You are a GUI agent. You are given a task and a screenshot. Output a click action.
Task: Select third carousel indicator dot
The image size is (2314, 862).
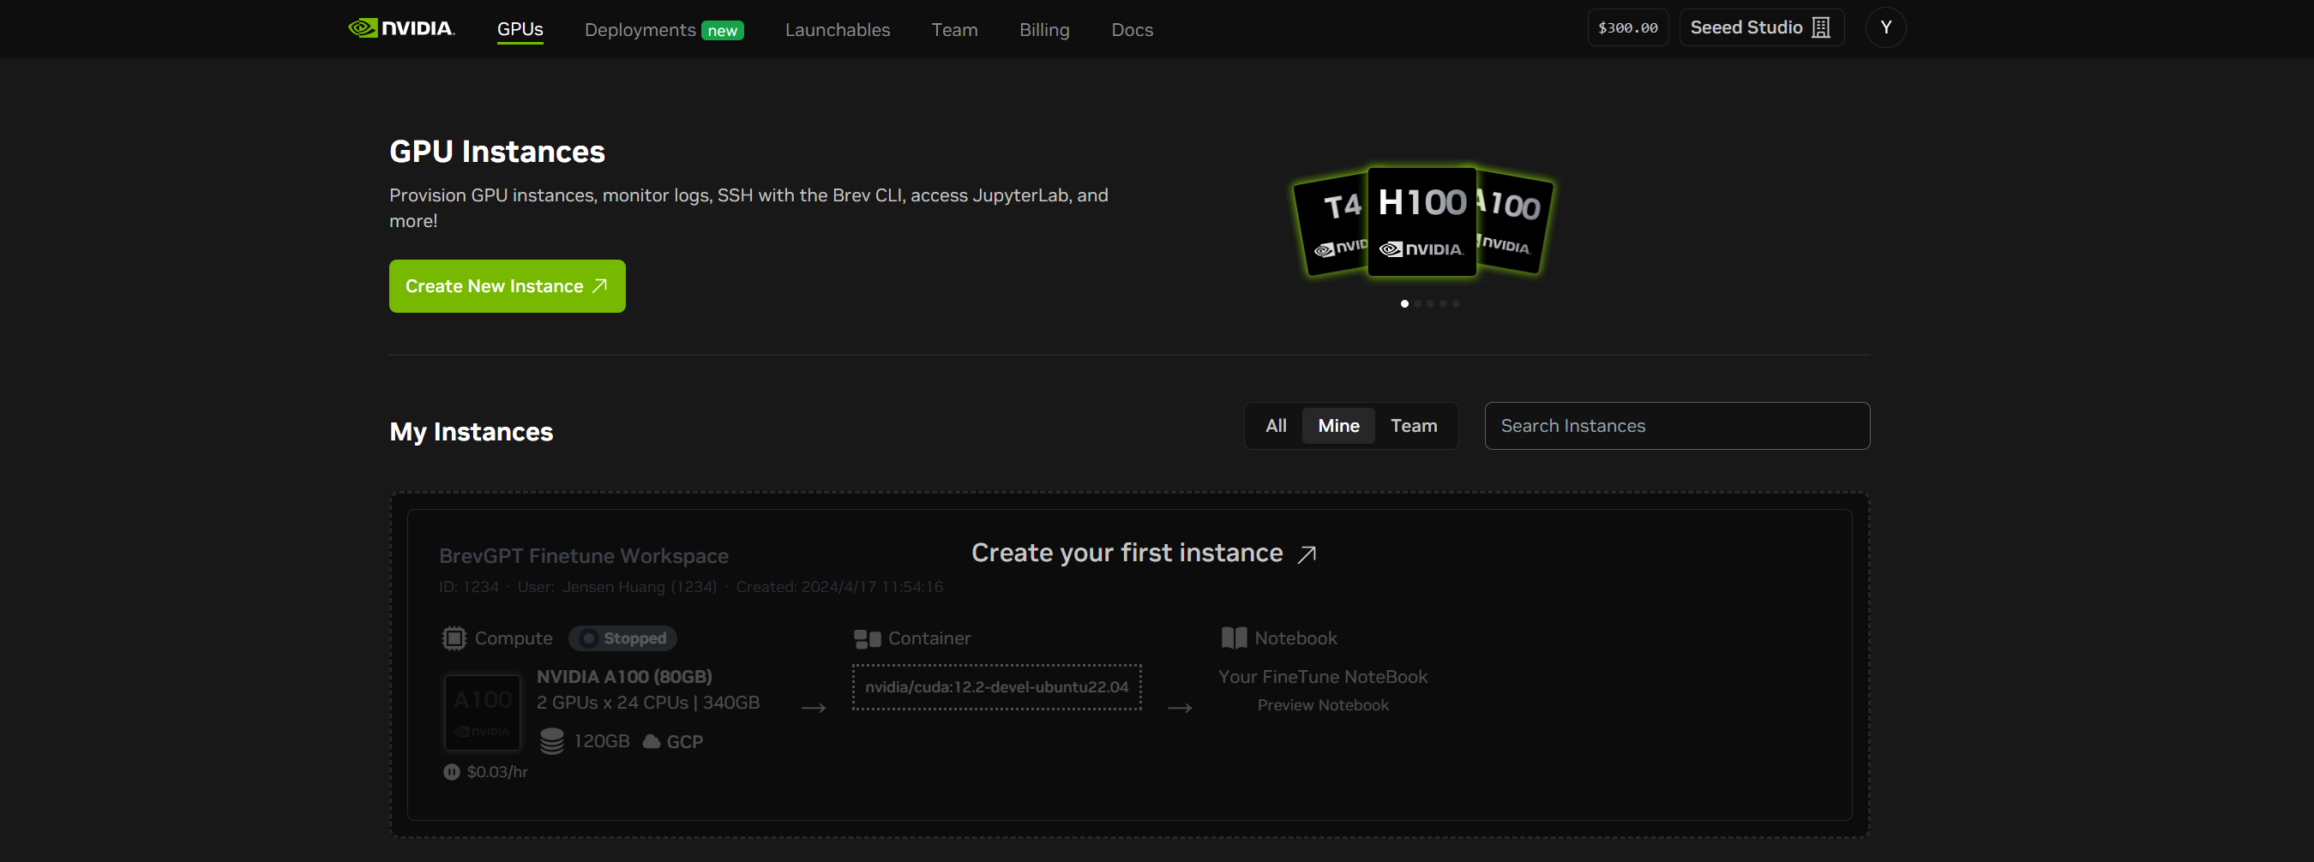click(1430, 303)
